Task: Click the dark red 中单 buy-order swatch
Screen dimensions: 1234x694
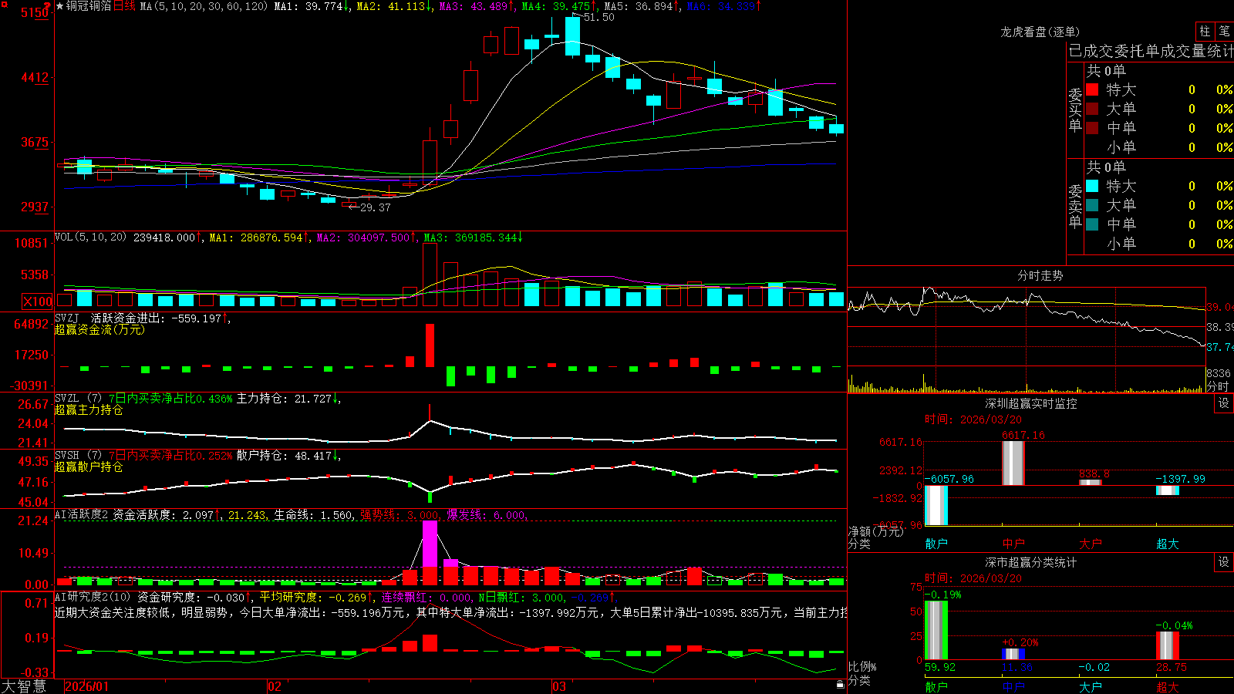Action: pyautogui.click(x=1092, y=128)
